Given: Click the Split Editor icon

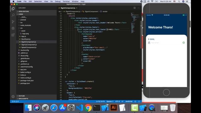Looking at the screenshot, I should pyautogui.click(x=134, y=8).
